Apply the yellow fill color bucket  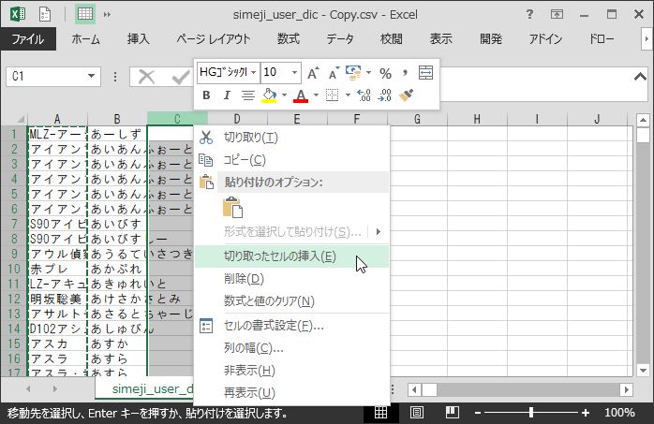click(x=270, y=95)
